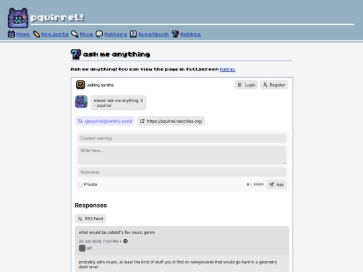The image size is (363, 272).
Task: Click the Register button
Action: [x=274, y=85]
